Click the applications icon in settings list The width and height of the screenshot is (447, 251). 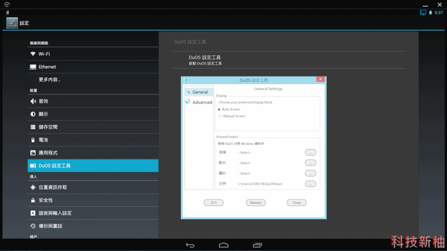click(33, 153)
